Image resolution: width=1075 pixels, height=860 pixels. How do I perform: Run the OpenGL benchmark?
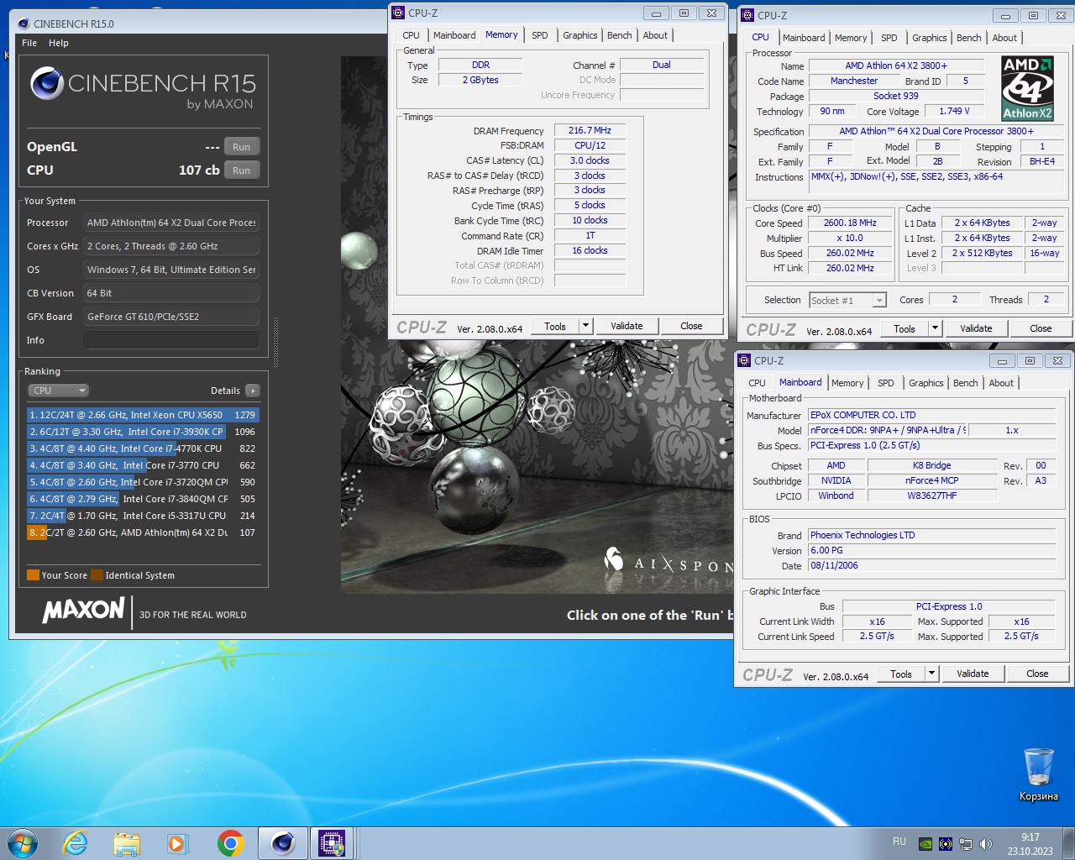point(242,147)
